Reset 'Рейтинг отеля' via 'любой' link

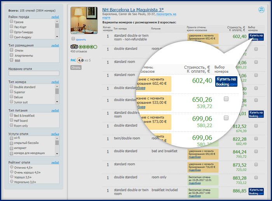(55, 163)
